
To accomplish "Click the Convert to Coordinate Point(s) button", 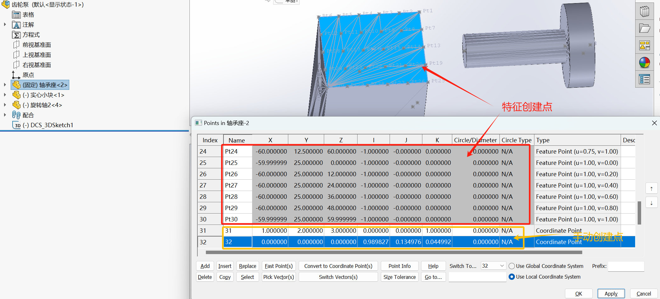I will [338, 266].
